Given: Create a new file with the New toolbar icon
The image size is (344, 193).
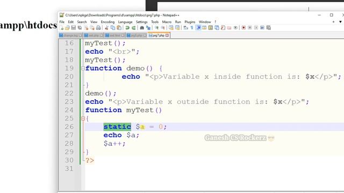Looking at the screenshot, I should coord(61,28).
